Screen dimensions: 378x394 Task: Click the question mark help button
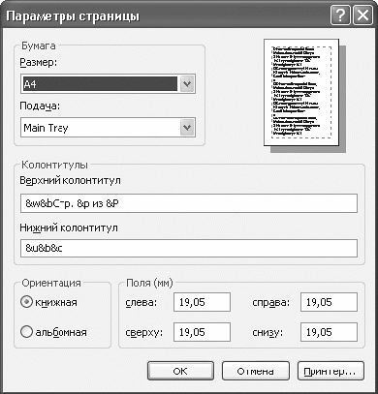coord(340,15)
